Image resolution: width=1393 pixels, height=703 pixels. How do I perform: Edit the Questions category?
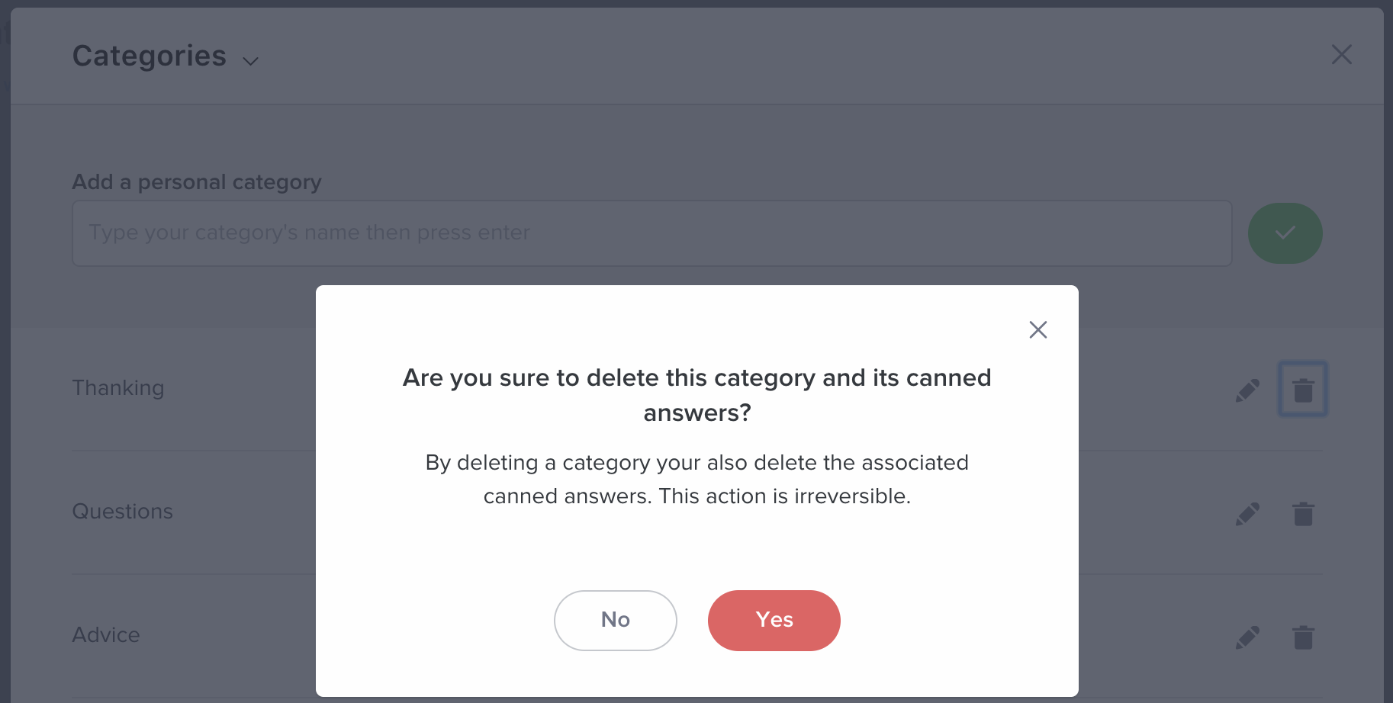(x=1247, y=514)
